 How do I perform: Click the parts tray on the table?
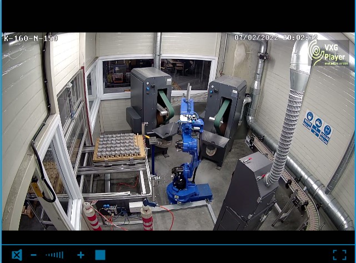119,146
